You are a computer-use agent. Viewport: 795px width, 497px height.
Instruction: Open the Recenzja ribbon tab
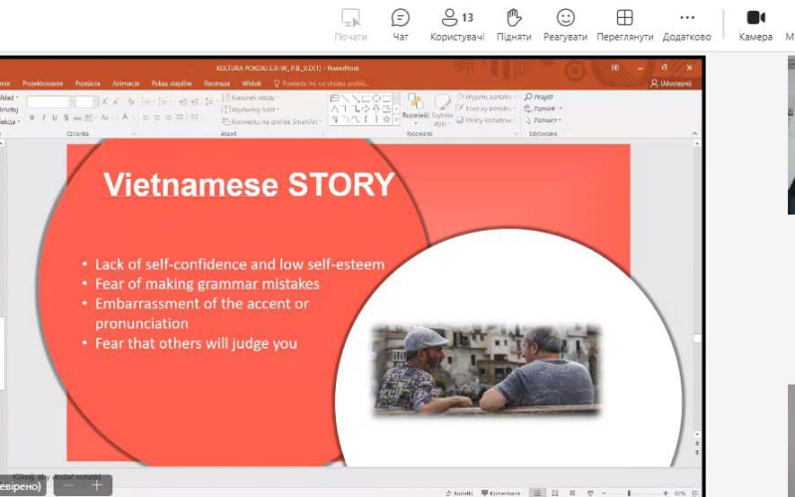click(x=217, y=83)
